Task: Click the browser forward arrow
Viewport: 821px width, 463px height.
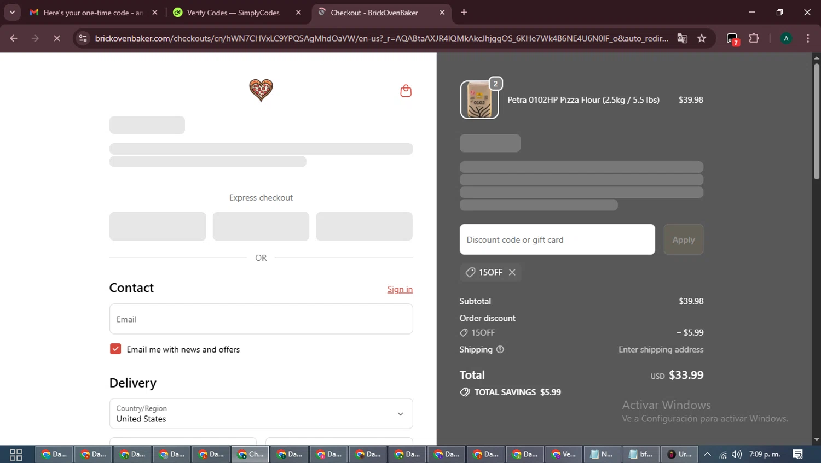Action: [x=35, y=38]
